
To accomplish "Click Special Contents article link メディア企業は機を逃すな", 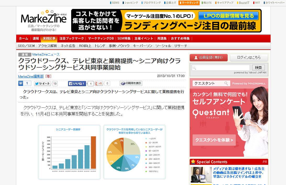I will coord(239,173).
